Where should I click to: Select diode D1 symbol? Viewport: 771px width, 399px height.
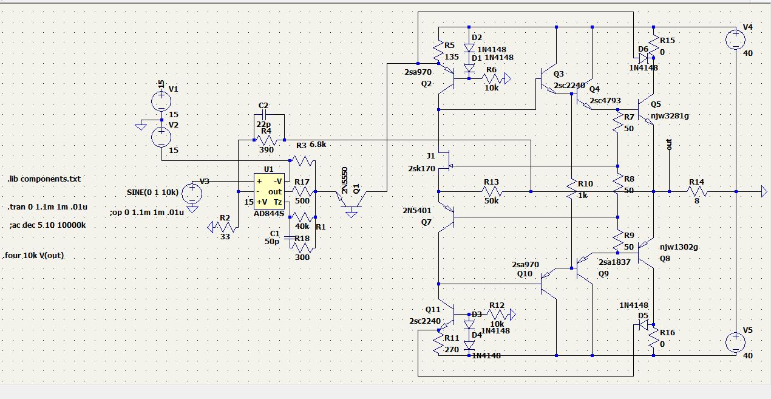click(x=469, y=69)
